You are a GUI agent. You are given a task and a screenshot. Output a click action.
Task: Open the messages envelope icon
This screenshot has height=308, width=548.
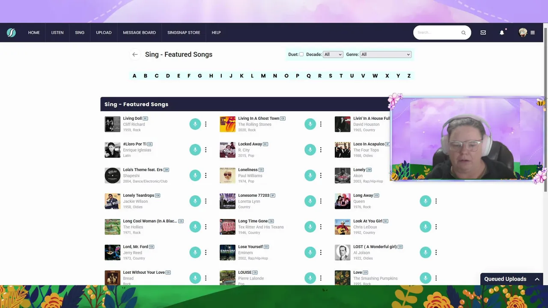point(483,33)
